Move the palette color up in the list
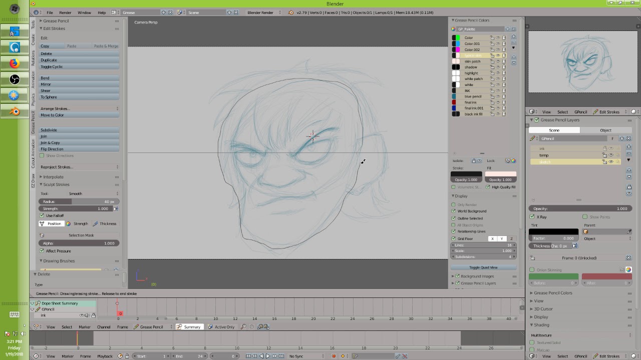Image resolution: width=641 pixels, height=360 pixels. coord(513,56)
